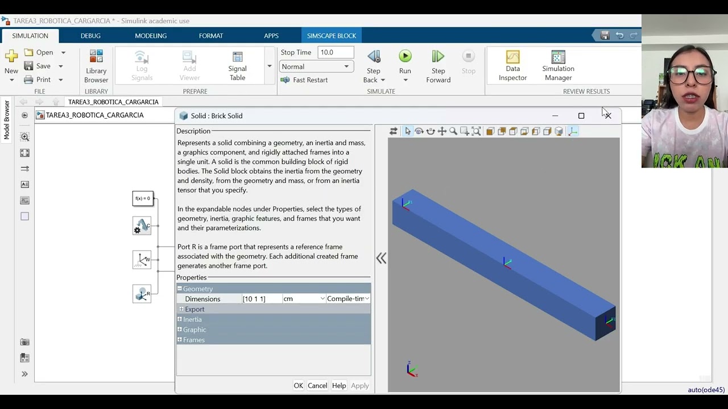Open the Data Inspector
The height and width of the screenshot is (409, 728).
[x=513, y=66]
